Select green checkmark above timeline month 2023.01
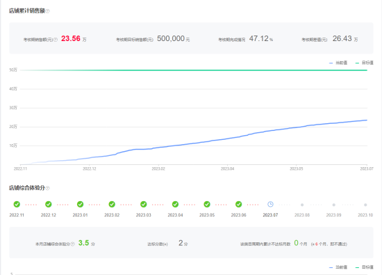382x275 pixels. [x=80, y=204]
